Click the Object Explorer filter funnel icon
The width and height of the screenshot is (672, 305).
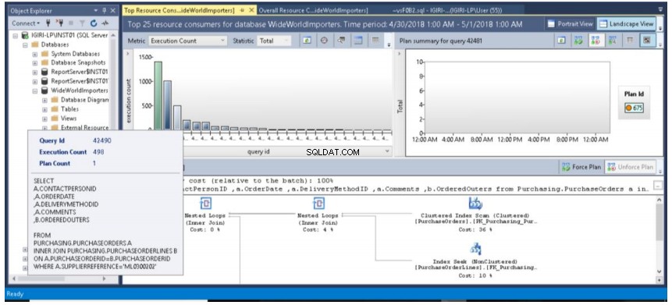point(82,23)
